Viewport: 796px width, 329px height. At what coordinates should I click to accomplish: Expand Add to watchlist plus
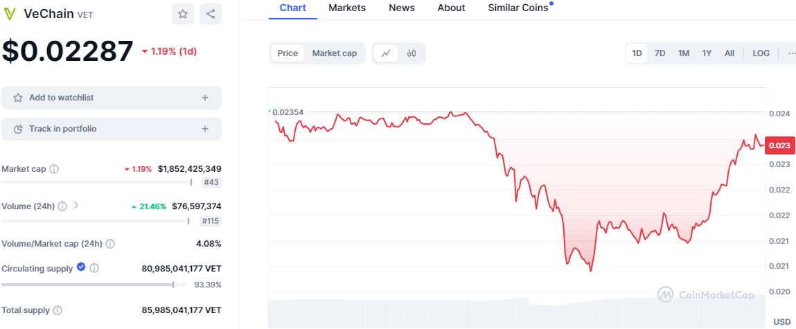coord(205,98)
